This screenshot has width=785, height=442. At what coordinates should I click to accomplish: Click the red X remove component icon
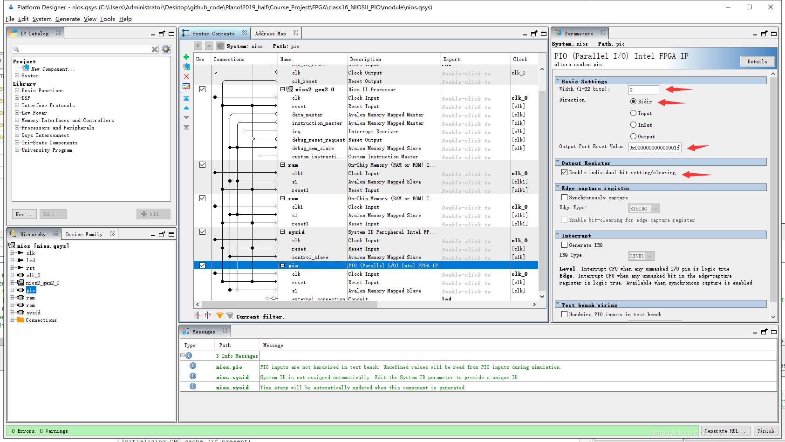(186, 76)
